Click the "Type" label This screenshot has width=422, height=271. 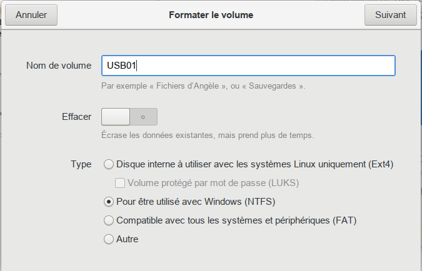pyautogui.click(x=81, y=165)
